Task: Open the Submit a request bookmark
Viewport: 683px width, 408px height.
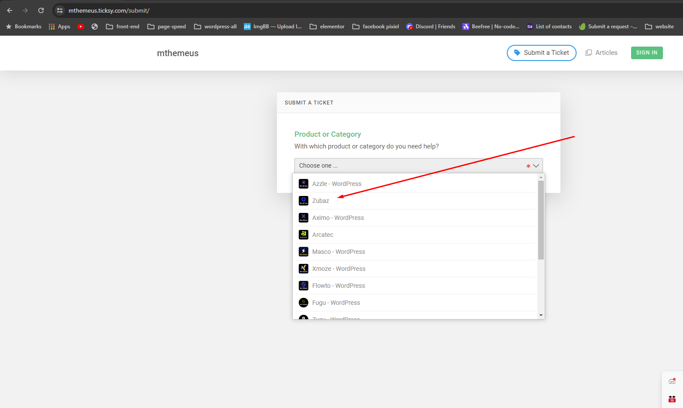Action: pyautogui.click(x=608, y=27)
